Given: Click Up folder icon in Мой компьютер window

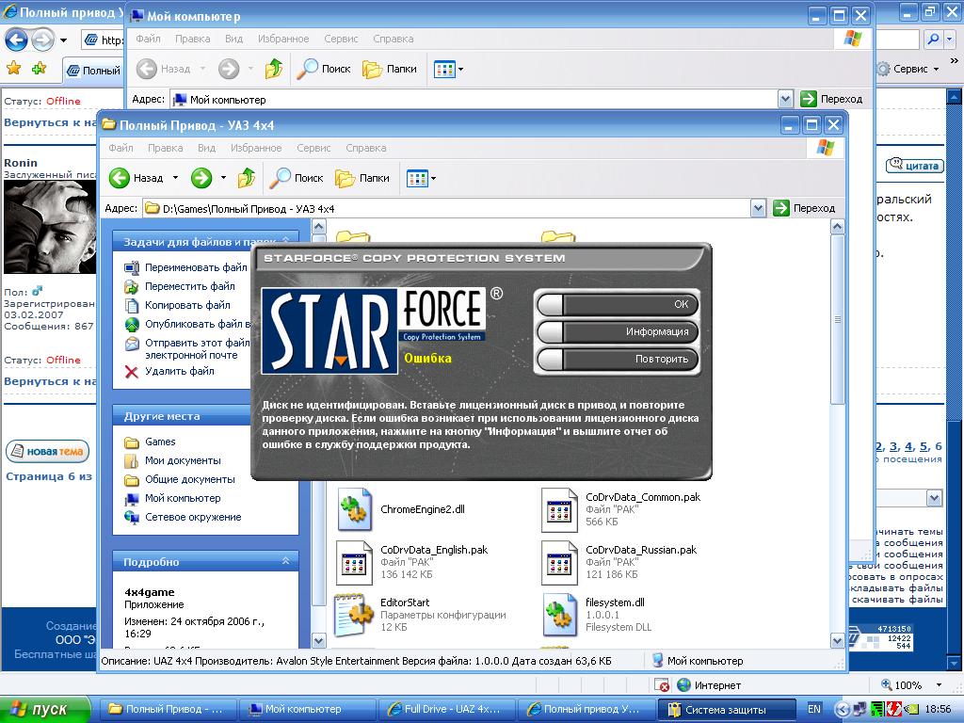Looking at the screenshot, I should [274, 69].
